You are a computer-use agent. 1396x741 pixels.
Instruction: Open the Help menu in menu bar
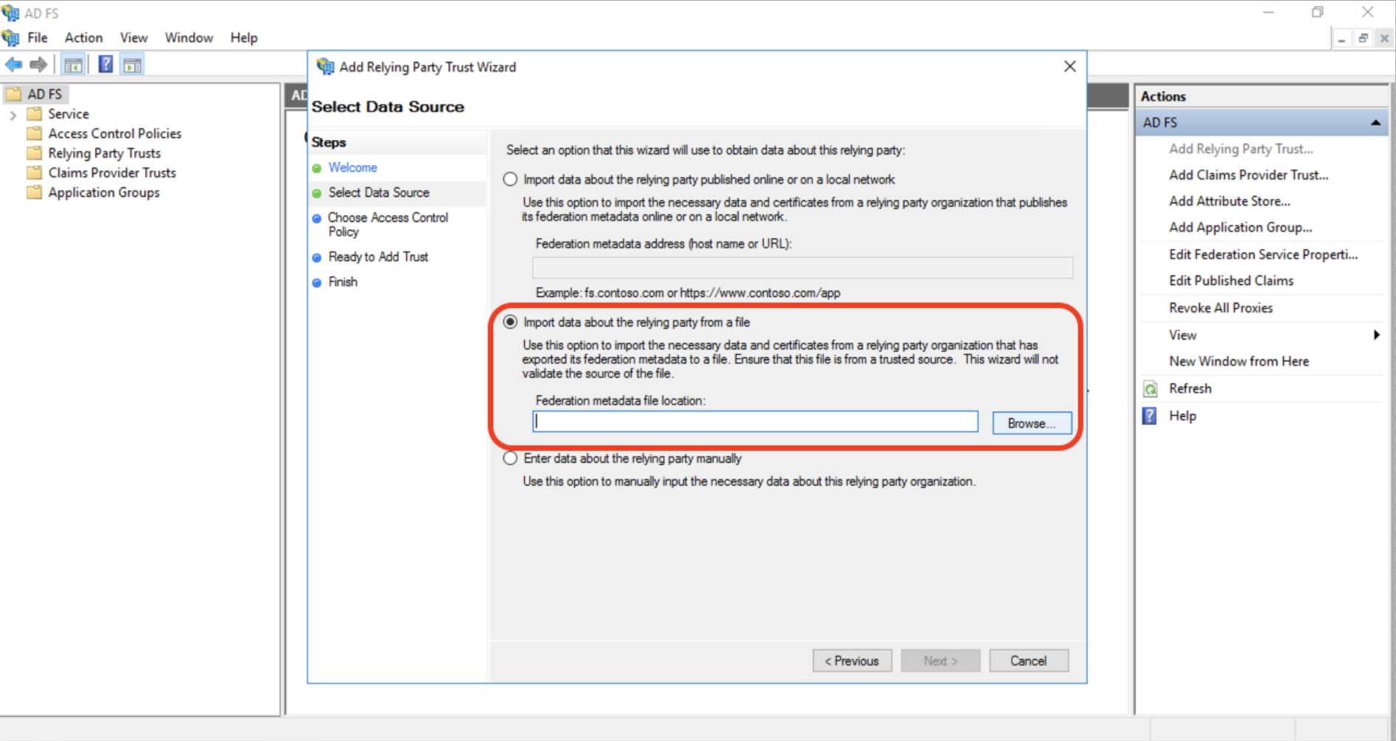click(x=244, y=38)
